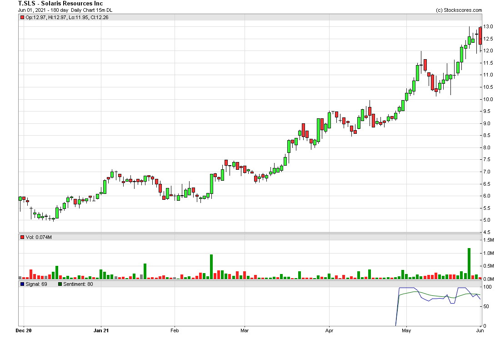Click the May date axis label

406,330
